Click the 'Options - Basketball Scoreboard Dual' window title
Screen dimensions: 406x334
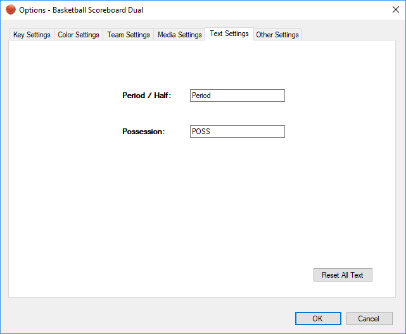81,9
